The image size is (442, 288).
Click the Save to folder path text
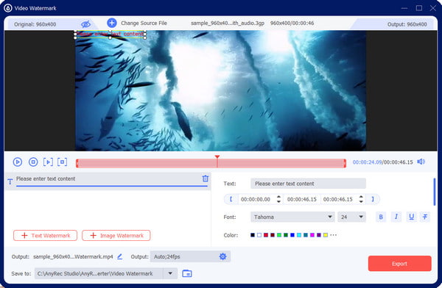95,273
